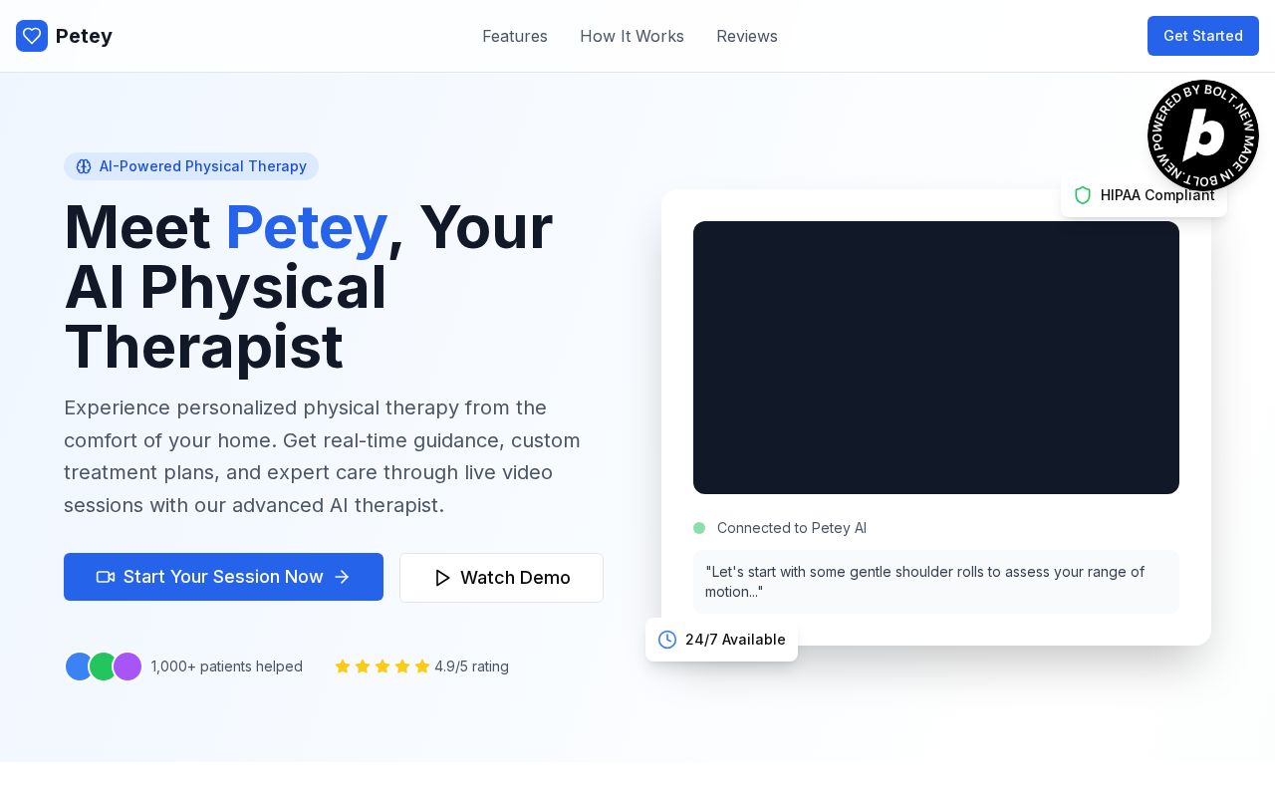Screen dimensions: 1275x797
Task: Click the blue patient avatar circle
Action: click(78, 666)
